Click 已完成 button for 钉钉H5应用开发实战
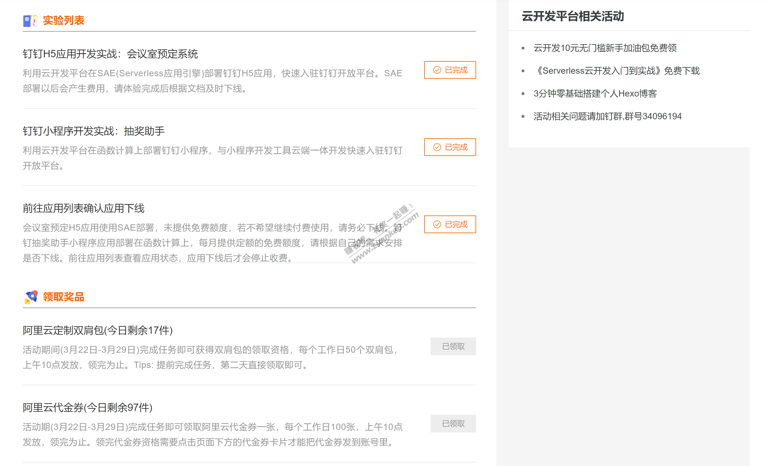This screenshot has height=466, width=768. coord(450,70)
